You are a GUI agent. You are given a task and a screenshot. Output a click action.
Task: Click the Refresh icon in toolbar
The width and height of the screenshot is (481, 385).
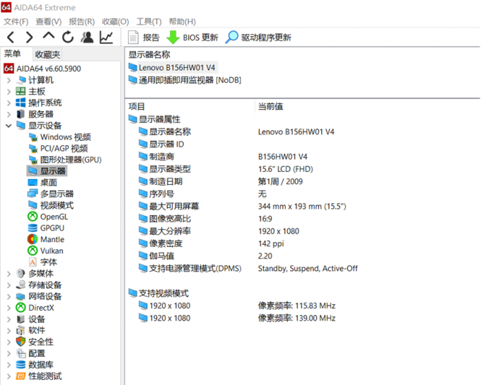click(x=68, y=38)
